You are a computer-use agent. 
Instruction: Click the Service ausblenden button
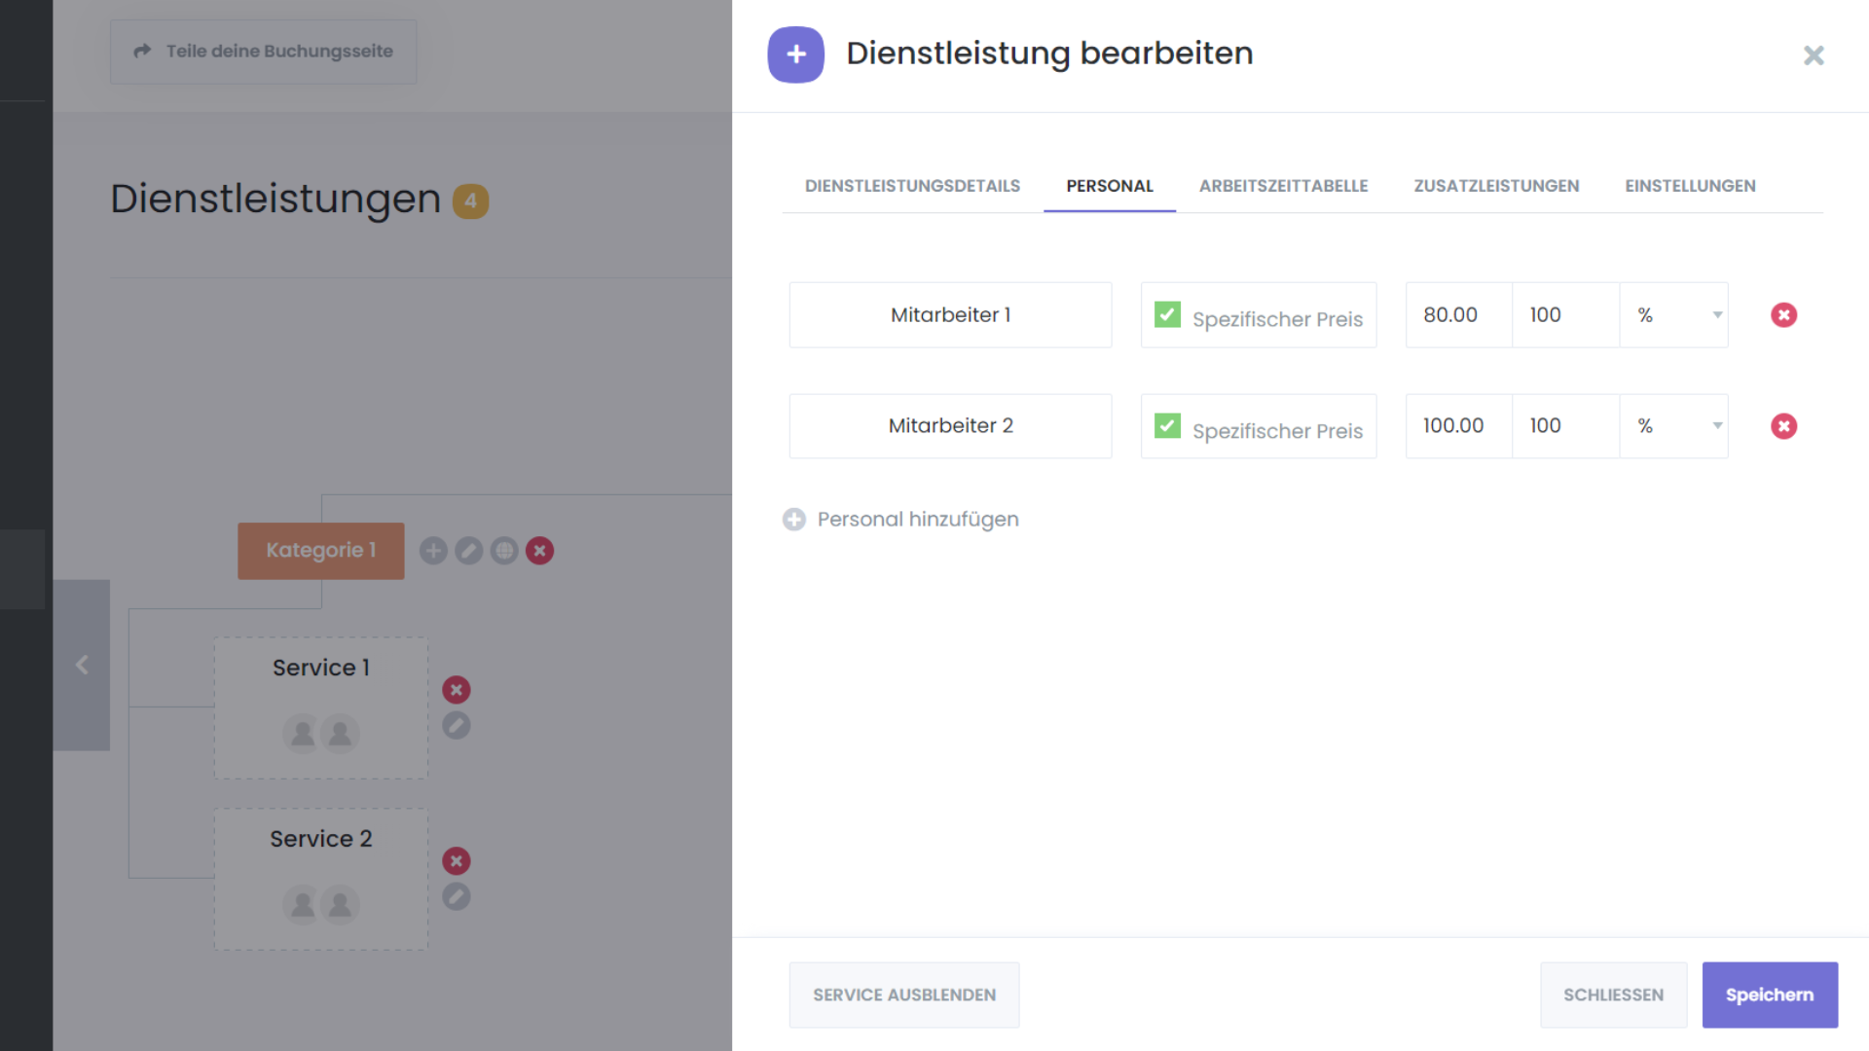pos(904,995)
